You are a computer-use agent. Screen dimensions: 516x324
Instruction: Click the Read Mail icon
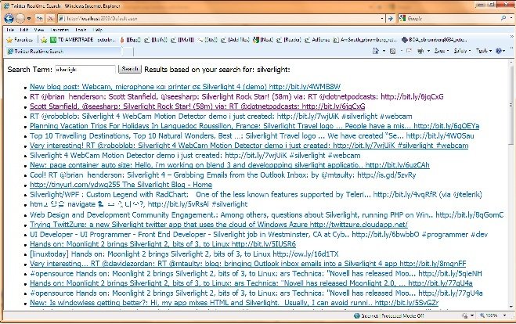[x=409, y=51]
